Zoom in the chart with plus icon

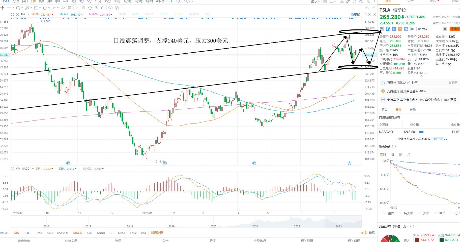coord(374,15)
